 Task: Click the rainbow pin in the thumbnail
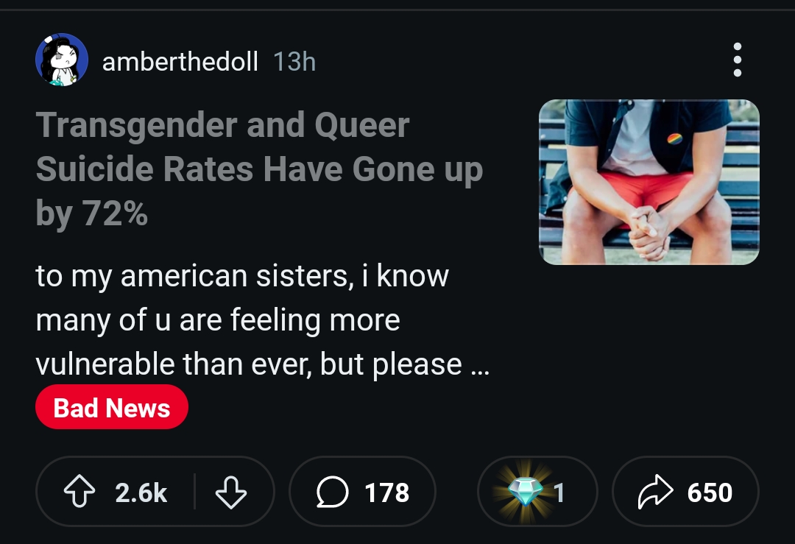pos(675,138)
